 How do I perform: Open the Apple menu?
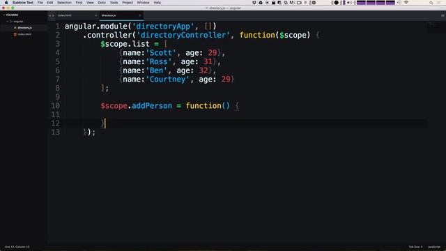pyautogui.click(x=6, y=3)
